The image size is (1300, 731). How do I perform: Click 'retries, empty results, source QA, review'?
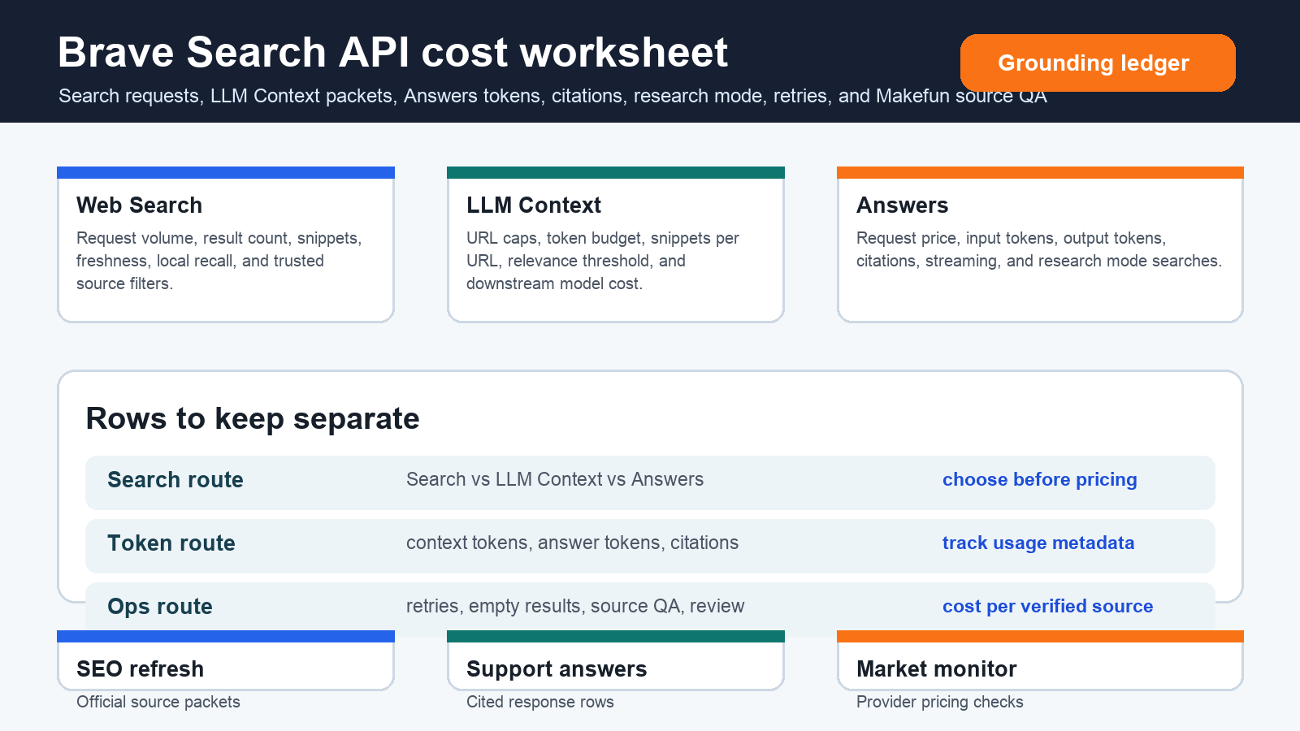pos(575,606)
